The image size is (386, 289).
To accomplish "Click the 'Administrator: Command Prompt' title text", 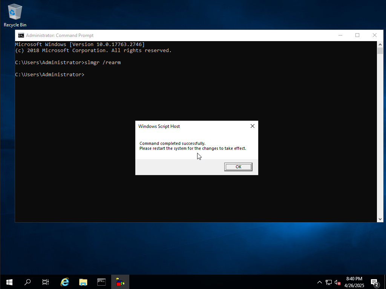I will (60, 35).
